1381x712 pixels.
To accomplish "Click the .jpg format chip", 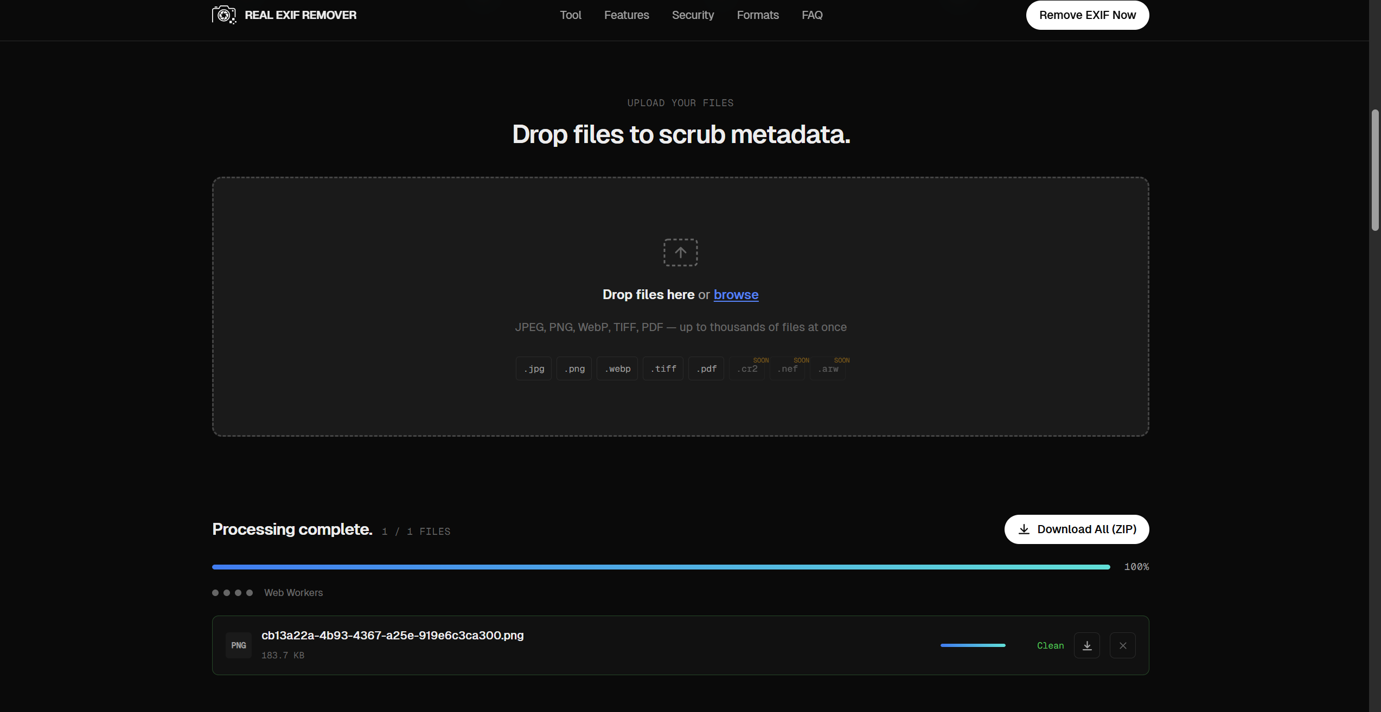I will (534, 369).
